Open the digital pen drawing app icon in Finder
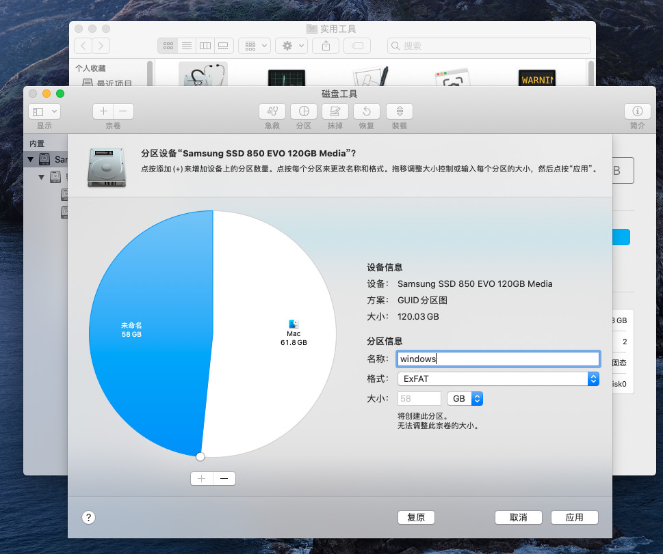663x554 pixels. 370,77
